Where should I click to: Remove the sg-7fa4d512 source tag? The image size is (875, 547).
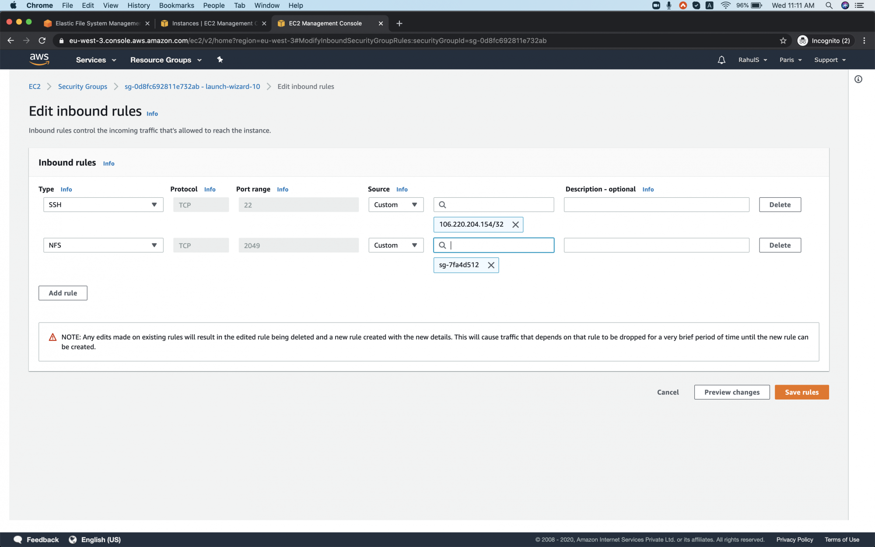(491, 265)
